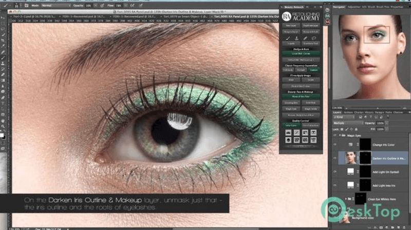Switch to the Paths tab

point(388,112)
